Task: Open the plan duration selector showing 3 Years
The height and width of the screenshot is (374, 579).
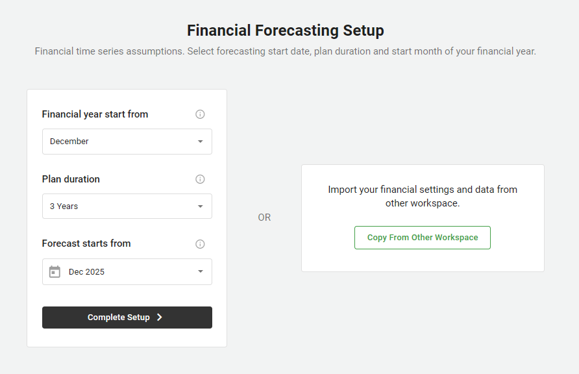Action: click(x=127, y=206)
